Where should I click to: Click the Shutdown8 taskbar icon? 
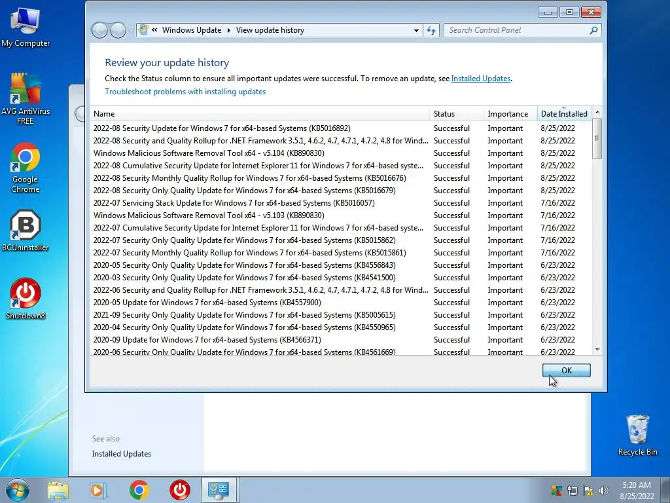180,490
